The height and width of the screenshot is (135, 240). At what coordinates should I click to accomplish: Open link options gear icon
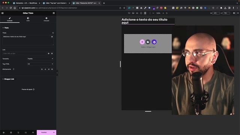click(x=48, y=53)
